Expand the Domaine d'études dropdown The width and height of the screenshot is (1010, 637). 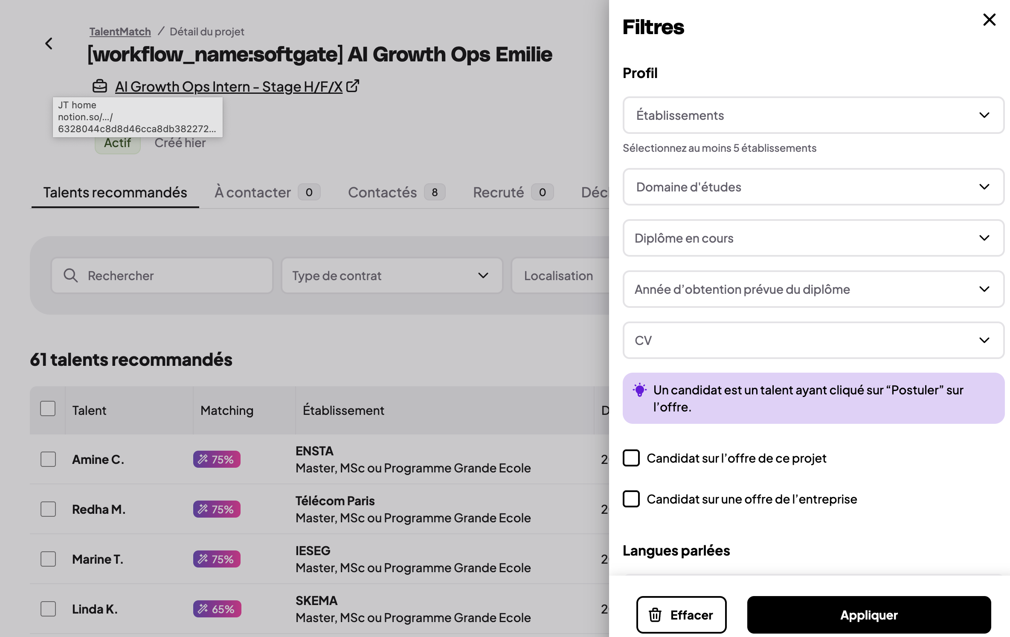813,187
